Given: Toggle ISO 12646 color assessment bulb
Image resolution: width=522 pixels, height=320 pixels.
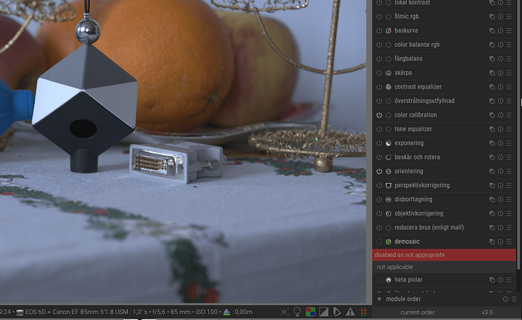Looking at the screenshot, I should point(297,311).
